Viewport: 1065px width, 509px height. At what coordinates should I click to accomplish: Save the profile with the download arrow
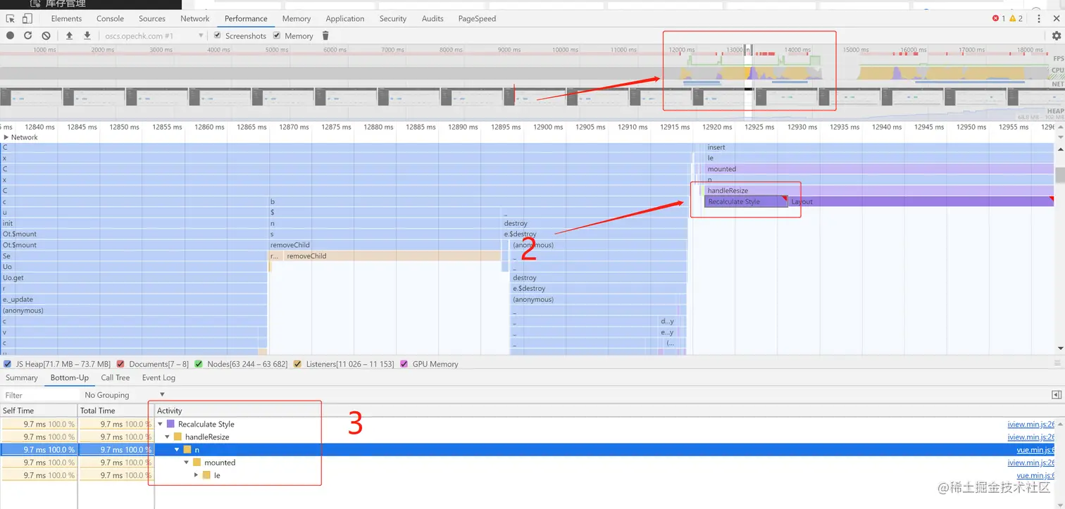pyautogui.click(x=87, y=35)
